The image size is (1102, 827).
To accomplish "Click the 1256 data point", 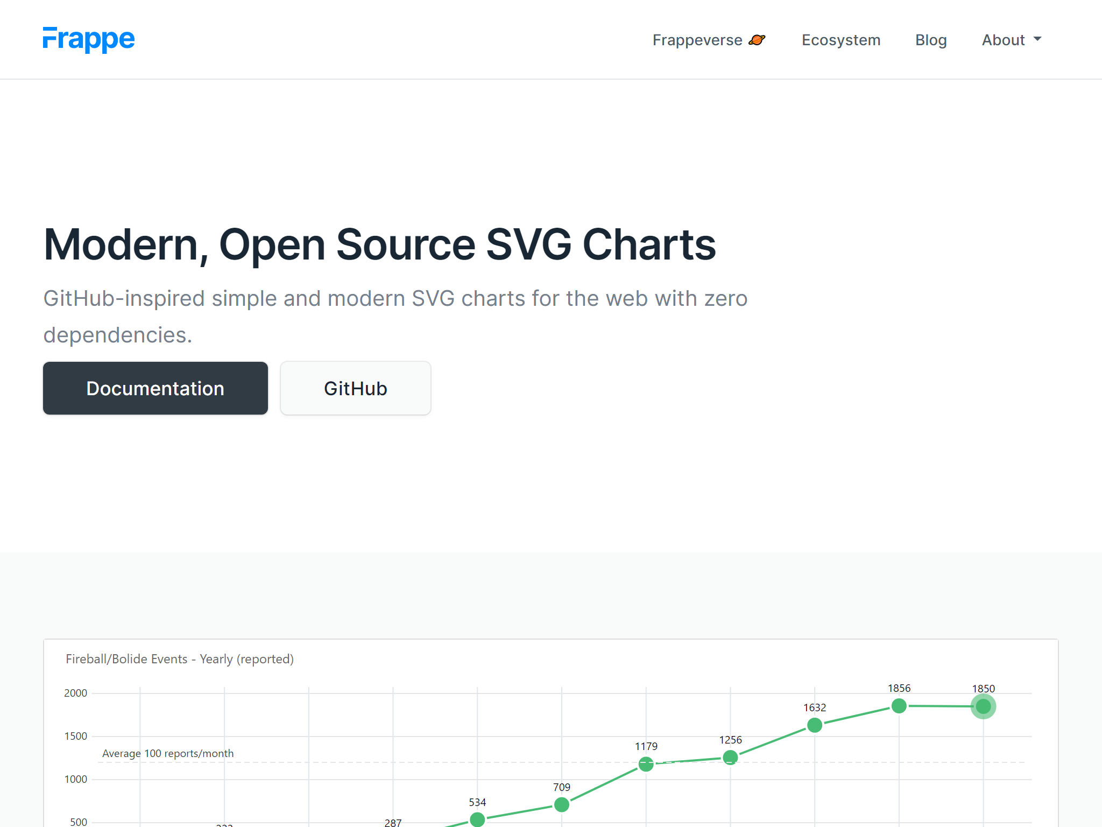I will tap(730, 758).
